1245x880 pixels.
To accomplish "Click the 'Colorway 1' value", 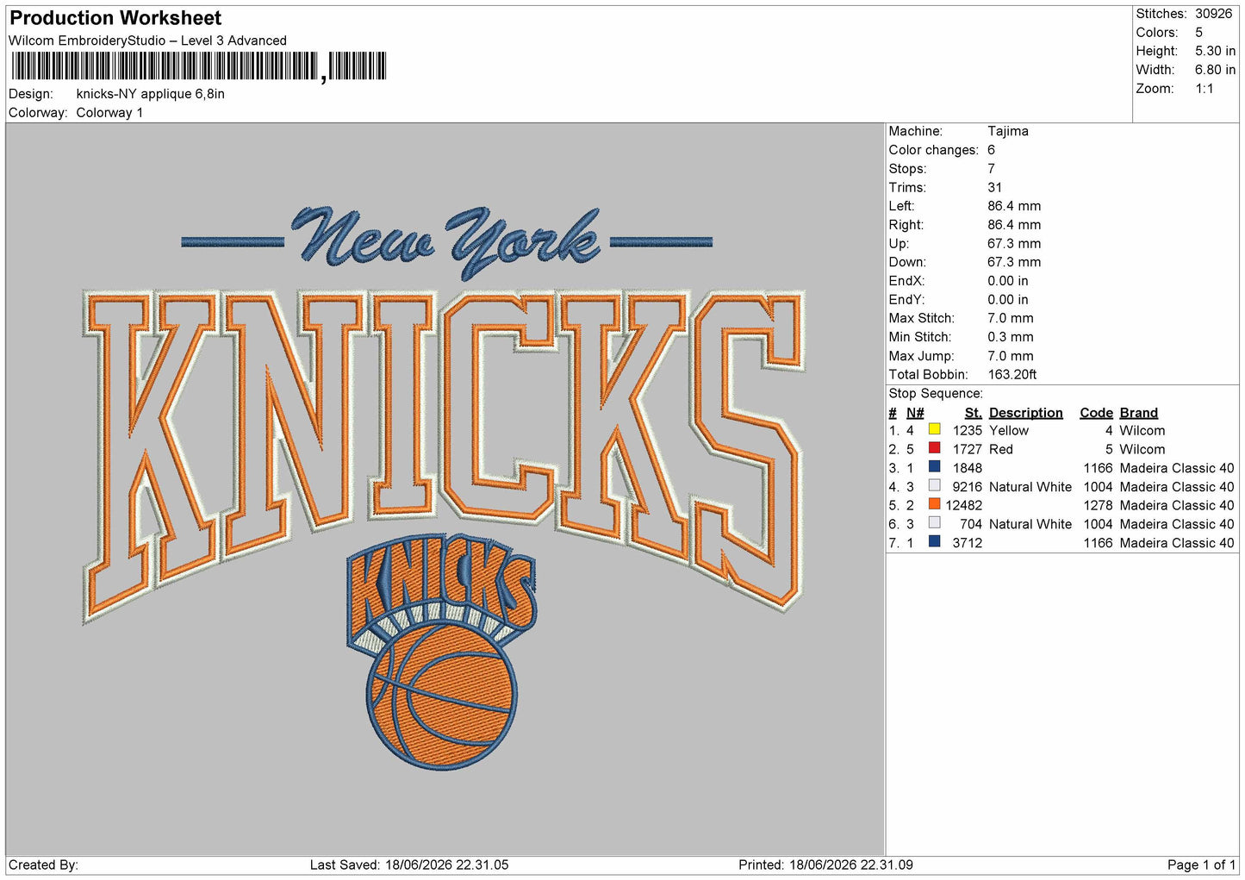I will [109, 113].
